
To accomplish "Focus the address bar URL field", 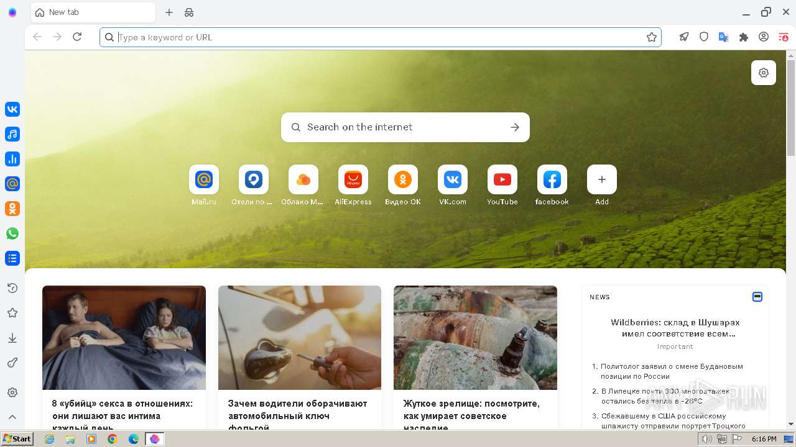I will tap(381, 37).
